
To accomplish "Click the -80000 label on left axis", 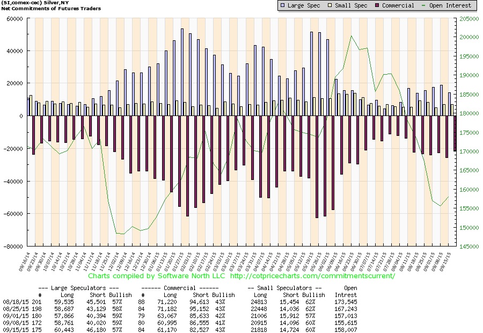I will (13, 247).
